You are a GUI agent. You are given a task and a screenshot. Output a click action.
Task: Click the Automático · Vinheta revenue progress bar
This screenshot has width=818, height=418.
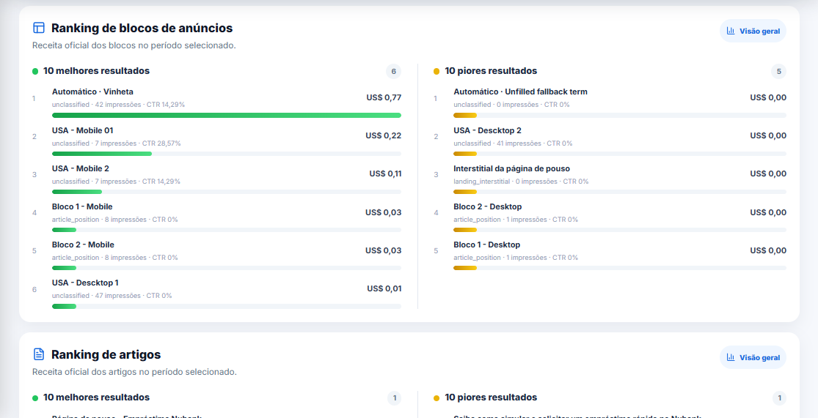pos(227,115)
